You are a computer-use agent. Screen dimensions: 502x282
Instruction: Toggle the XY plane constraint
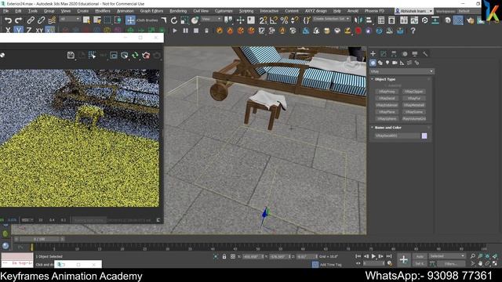[39, 31]
